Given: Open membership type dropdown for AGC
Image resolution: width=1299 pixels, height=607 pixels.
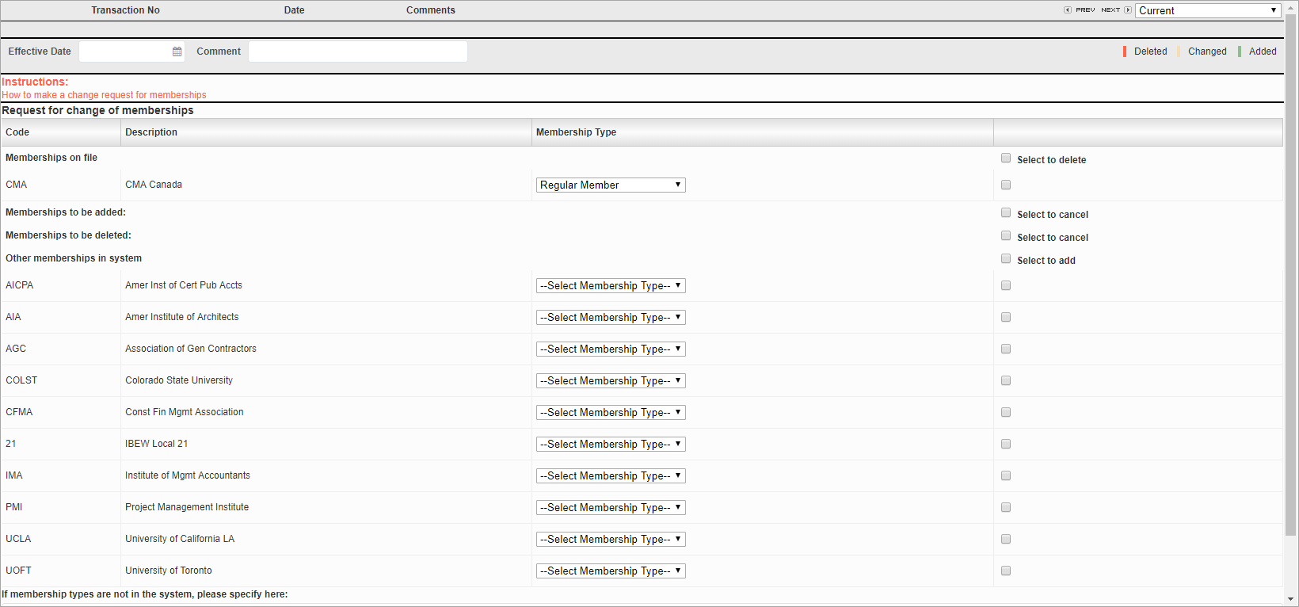Looking at the screenshot, I should (x=611, y=349).
